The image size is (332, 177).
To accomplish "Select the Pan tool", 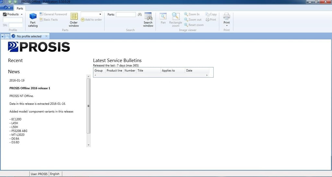I will (163, 18).
